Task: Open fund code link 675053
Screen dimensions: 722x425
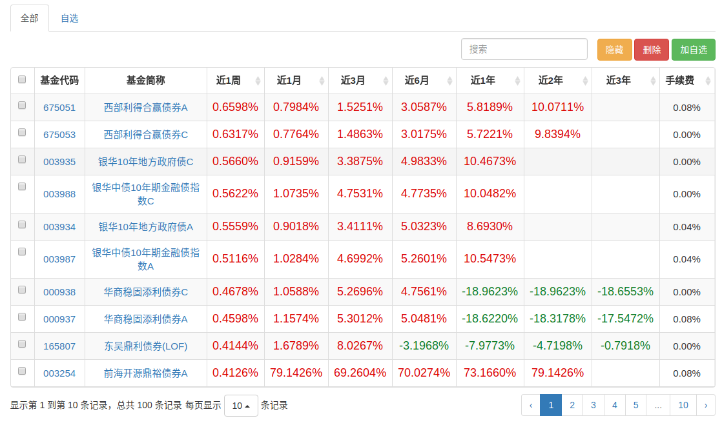Action: click(59, 135)
